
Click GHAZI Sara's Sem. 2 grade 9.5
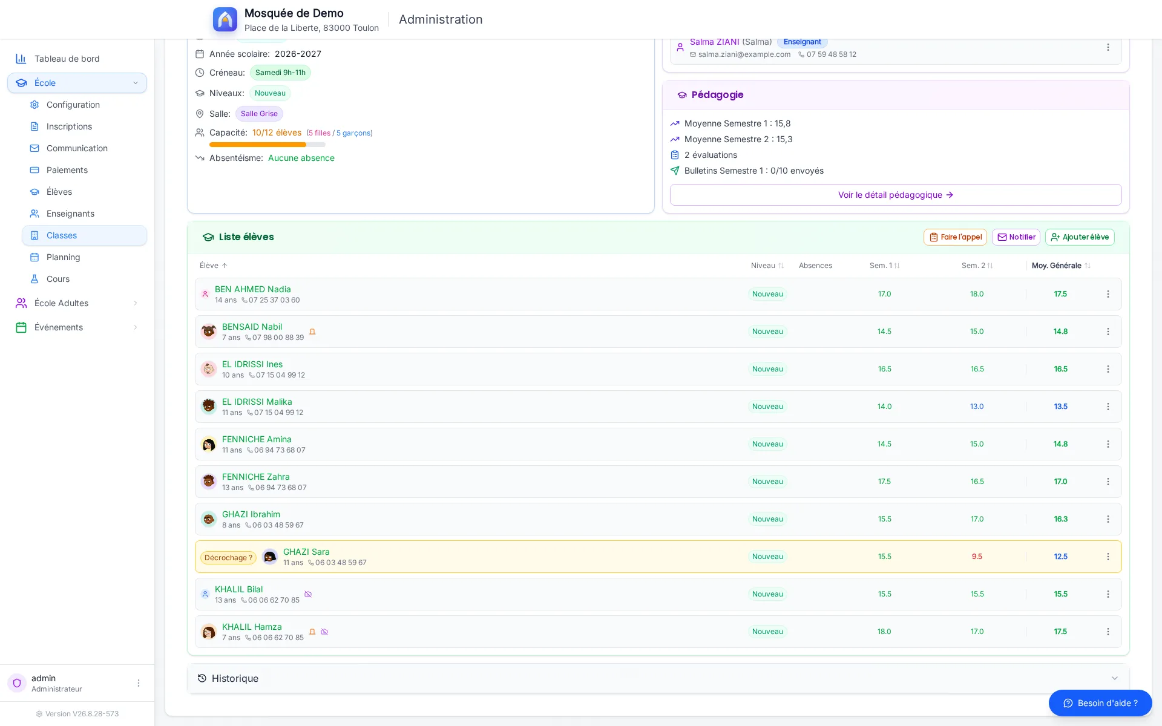[x=977, y=557]
